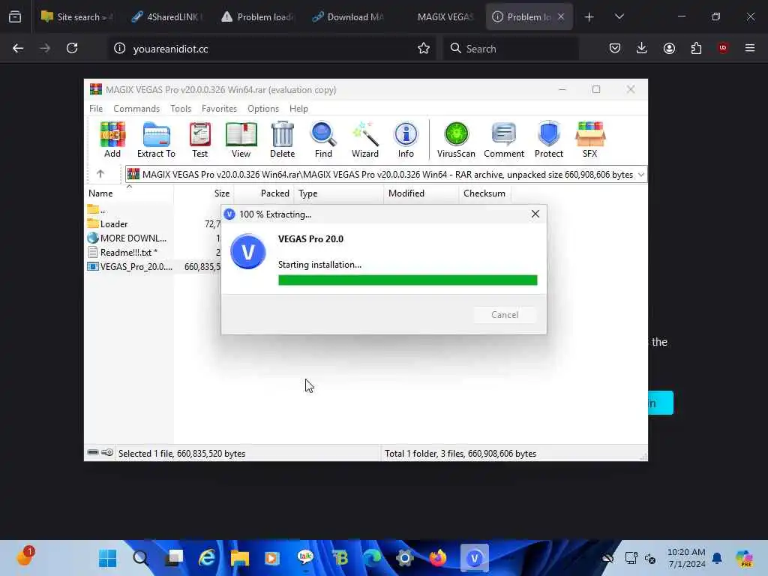
Task: Show archive Info
Action: tap(406, 139)
